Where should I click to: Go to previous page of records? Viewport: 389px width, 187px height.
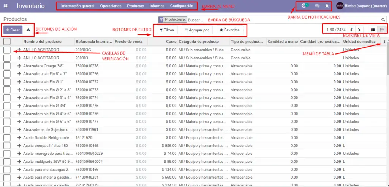point(351,30)
